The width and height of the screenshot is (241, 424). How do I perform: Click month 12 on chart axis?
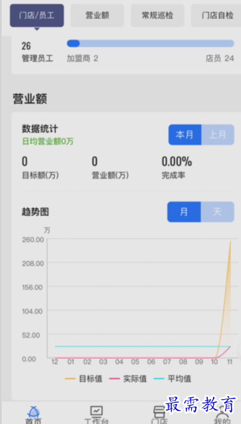point(55,362)
